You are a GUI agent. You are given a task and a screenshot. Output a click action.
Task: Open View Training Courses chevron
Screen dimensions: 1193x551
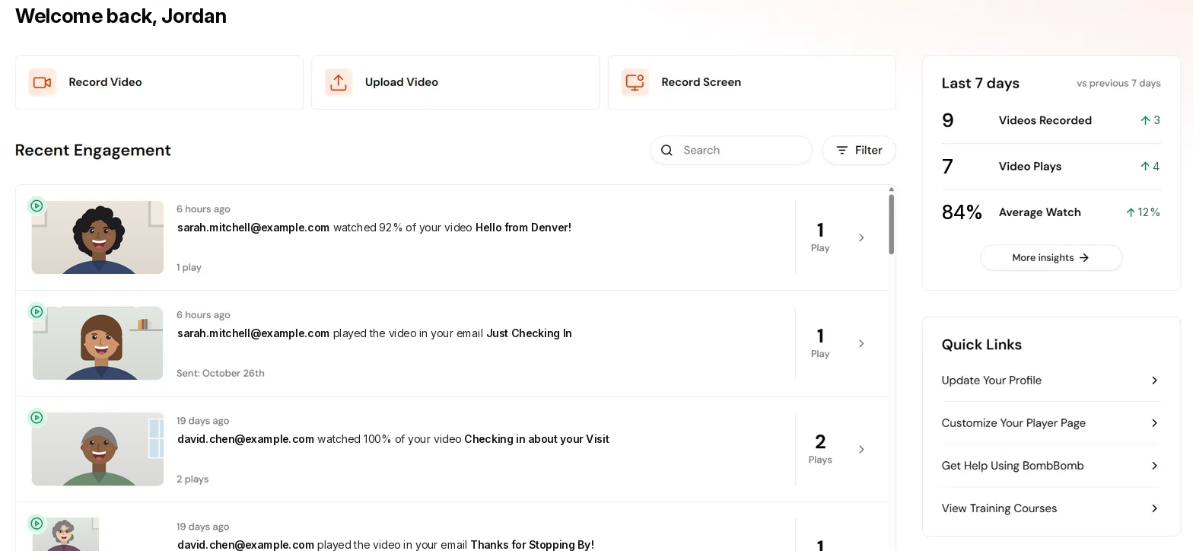tap(1154, 508)
